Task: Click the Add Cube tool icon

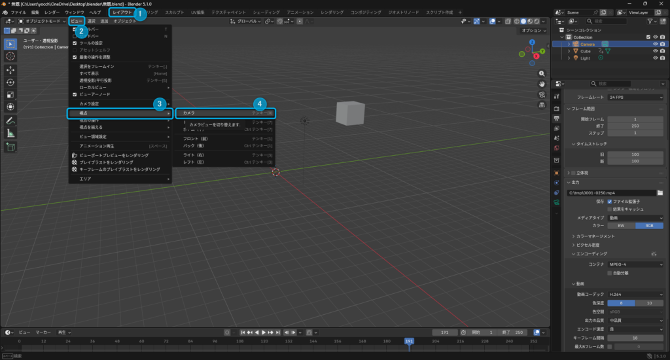Action: 10,147
